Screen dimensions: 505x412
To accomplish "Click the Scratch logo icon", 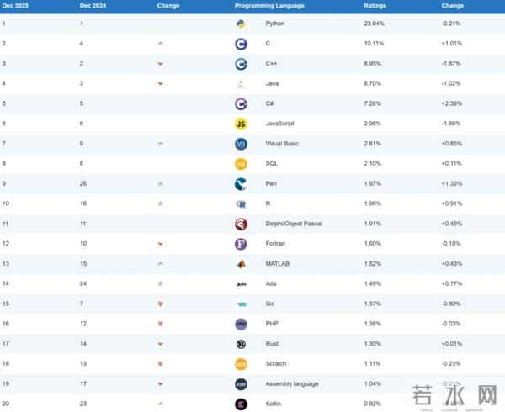I will click(x=241, y=363).
